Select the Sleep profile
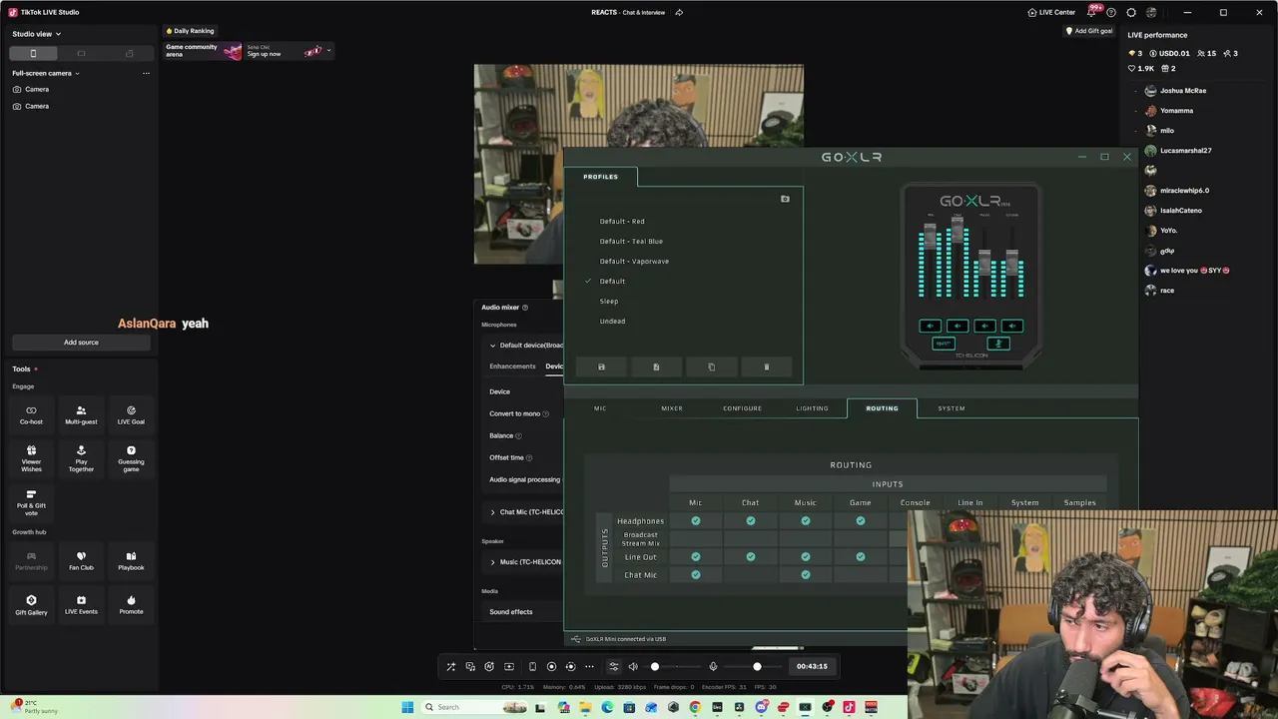This screenshot has width=1278, height=719. 609,301
